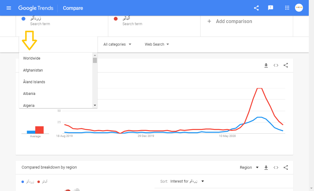Image resolution: width=314 pixels, height=191 pixels.
Task: Choose Afghanistan in the country list
Action: (x=33, y=70)
